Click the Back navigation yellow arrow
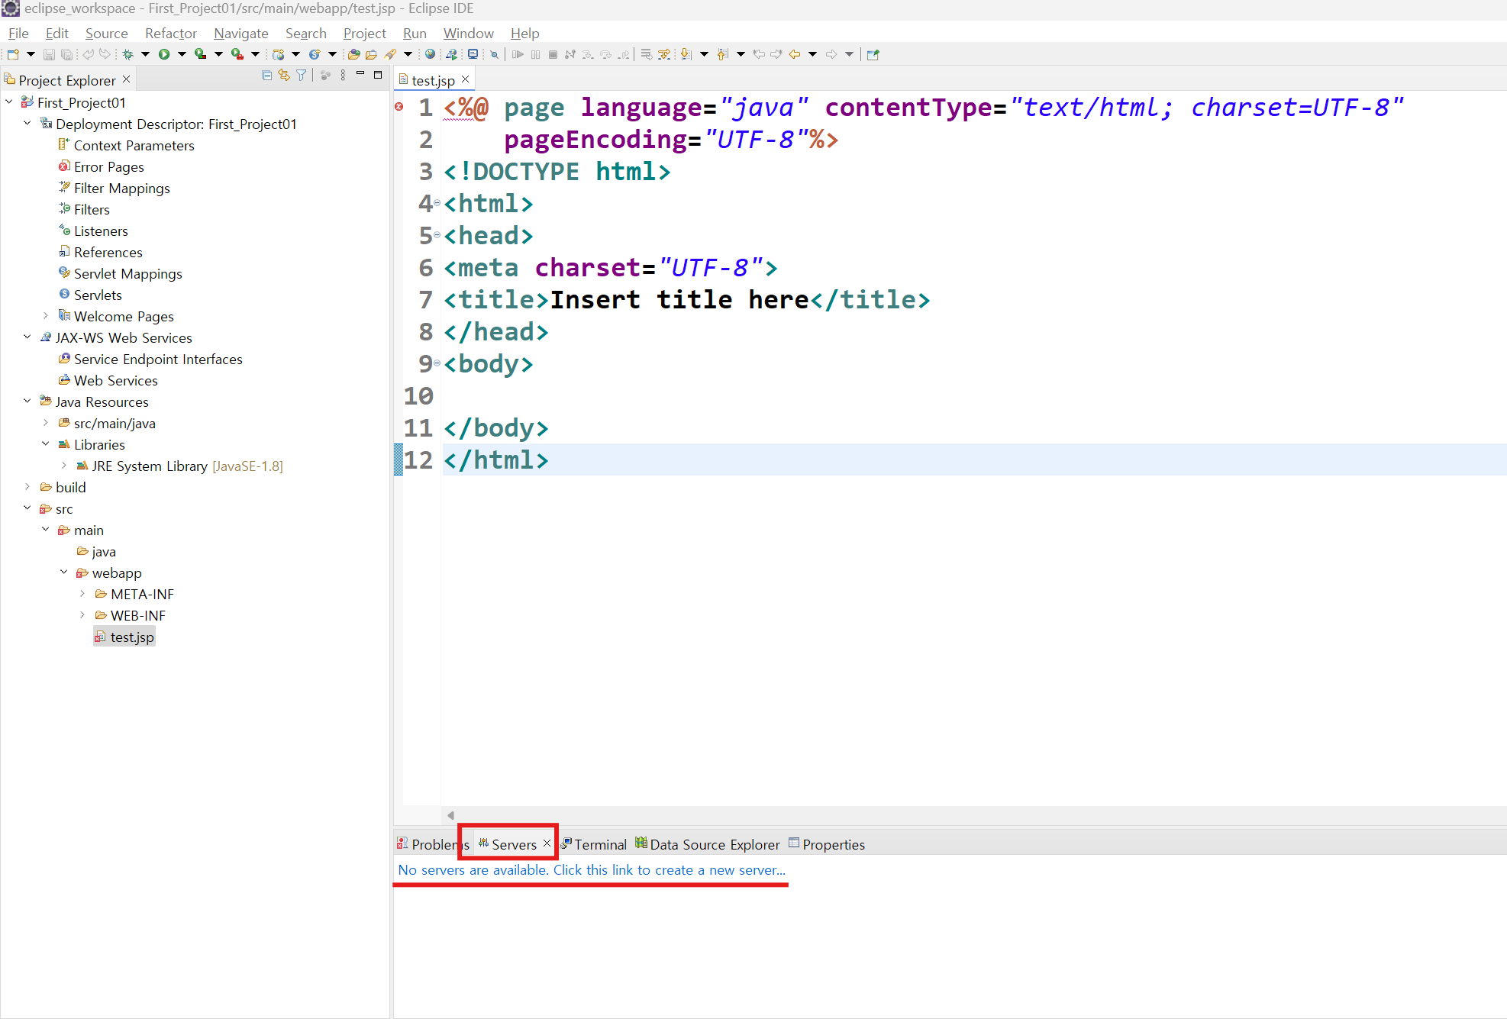The height and width of the screenshot is (1019, 1507). [795, 54]
